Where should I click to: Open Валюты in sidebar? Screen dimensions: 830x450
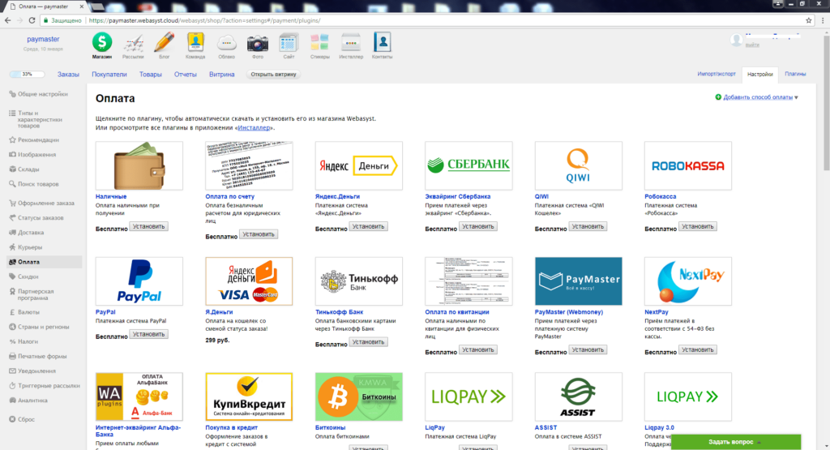tap(28, 312)
